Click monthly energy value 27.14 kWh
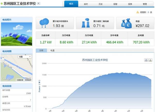Screen dimensions: 155x112 (x=89, y=42)
